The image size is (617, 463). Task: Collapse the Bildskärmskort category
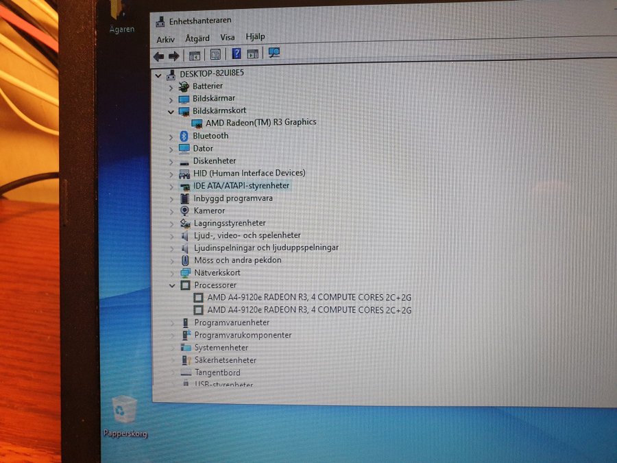pyautogui.click(x=171, y=110)
